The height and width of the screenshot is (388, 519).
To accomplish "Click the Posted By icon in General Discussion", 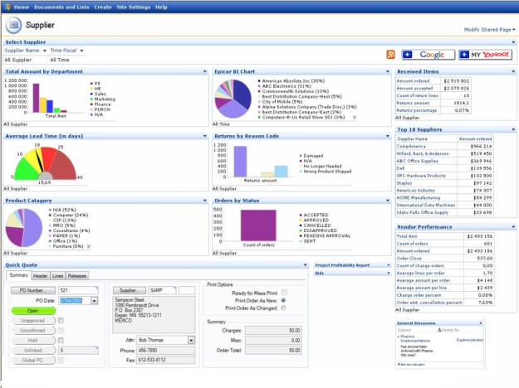I will pyautogui.click(x=439, y=330).
